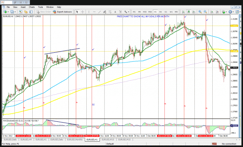Expand the Templates dropdown arrow
This screenshot has height=147, width=243.
[x=240, y=12]
